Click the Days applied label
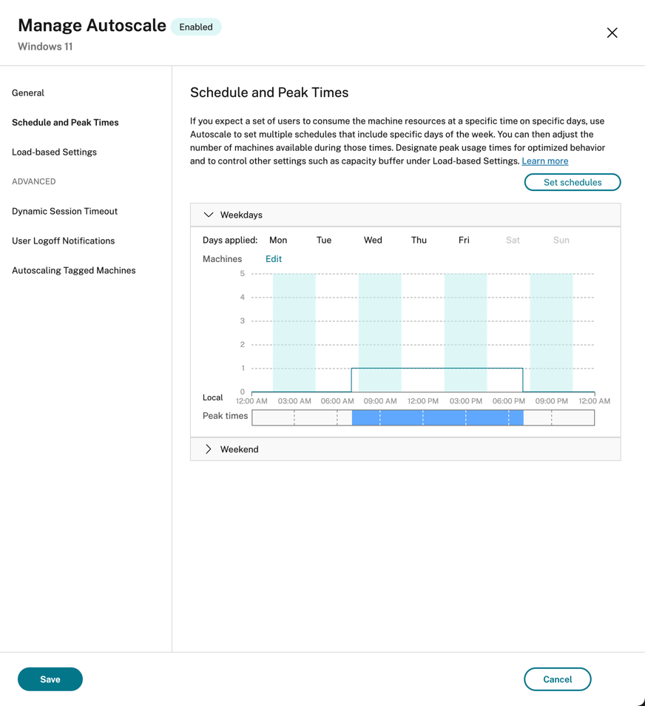 (x=230, y=240)
